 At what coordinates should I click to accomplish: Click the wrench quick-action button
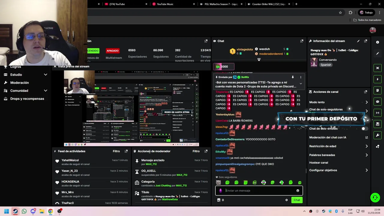coord(377,135)
